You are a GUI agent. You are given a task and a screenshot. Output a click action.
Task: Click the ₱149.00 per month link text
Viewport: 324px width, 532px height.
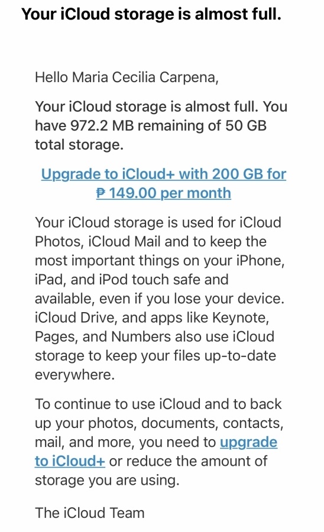164,193
